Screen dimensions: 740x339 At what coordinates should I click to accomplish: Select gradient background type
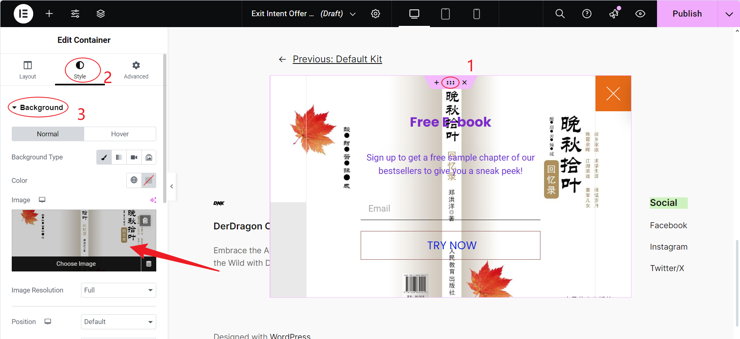pyautogui.click(x=119, y=157)
